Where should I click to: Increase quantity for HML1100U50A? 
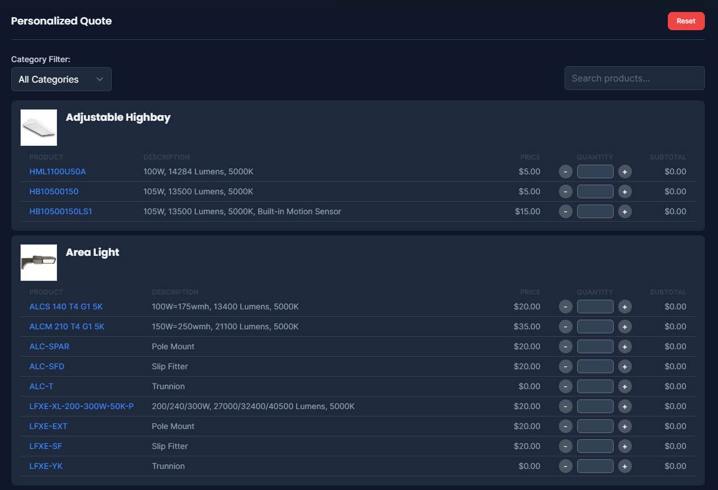coord(624,171)
